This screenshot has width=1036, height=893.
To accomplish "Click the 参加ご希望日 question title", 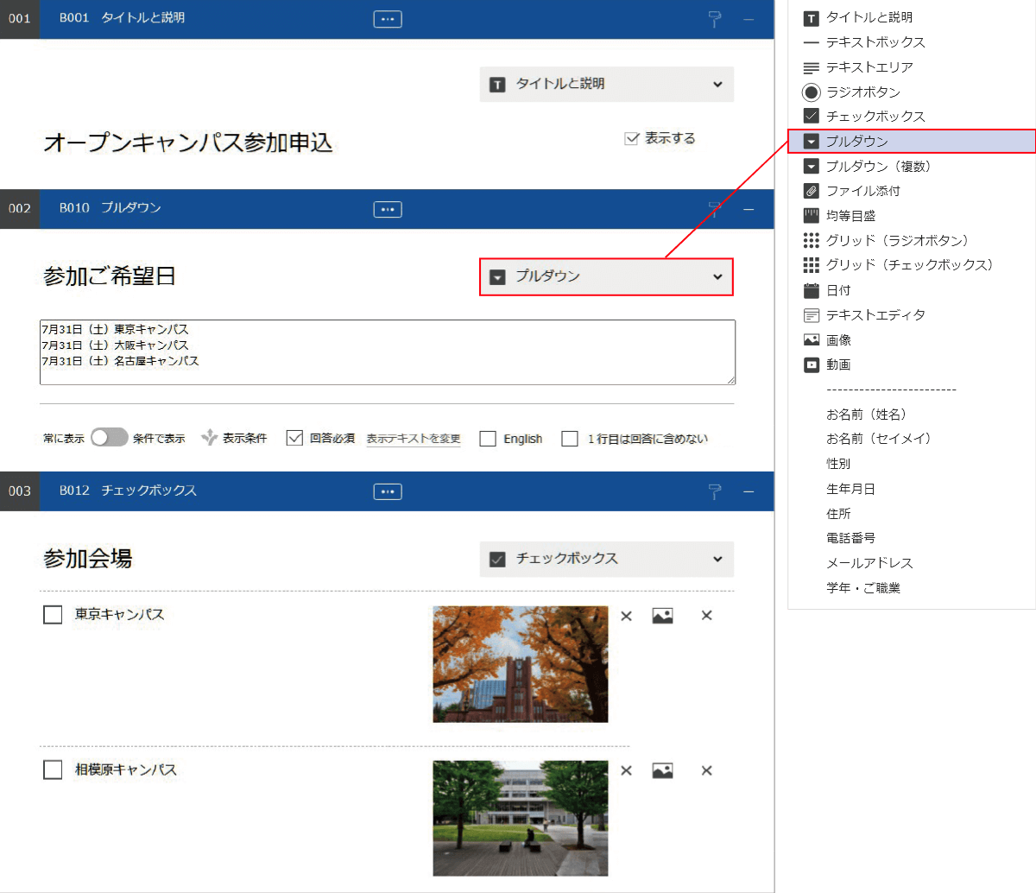I will click(x=110, y=276).
